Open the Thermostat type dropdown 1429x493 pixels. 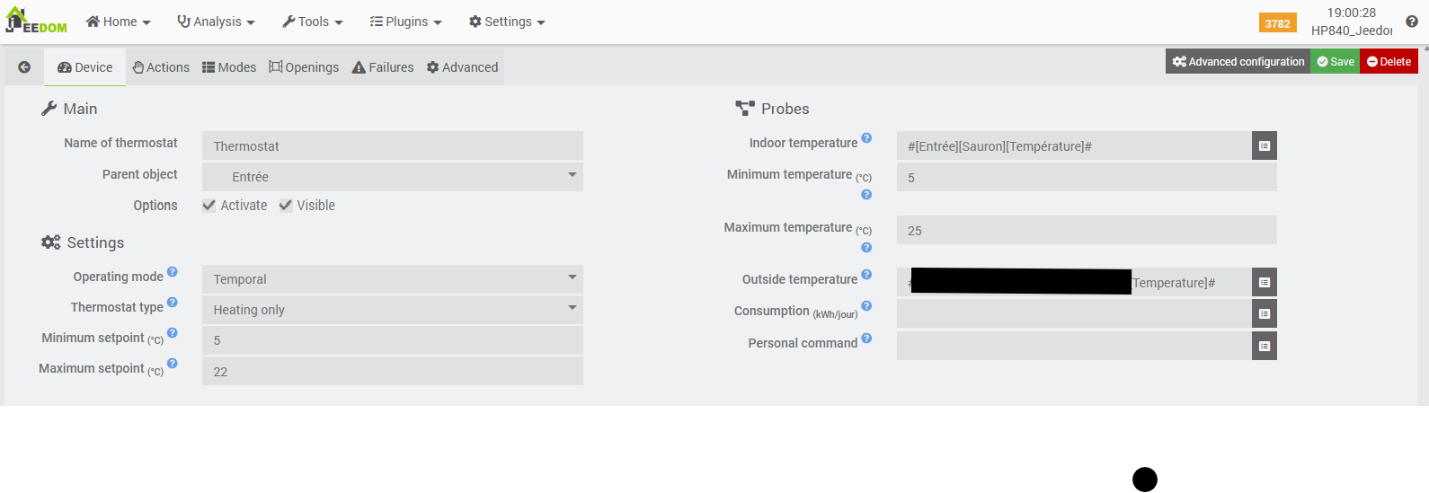tap(392, 310)
